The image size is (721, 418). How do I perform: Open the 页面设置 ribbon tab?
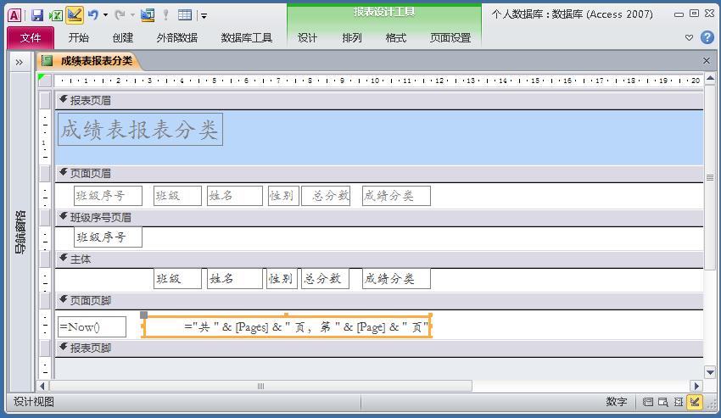(450, 37)
